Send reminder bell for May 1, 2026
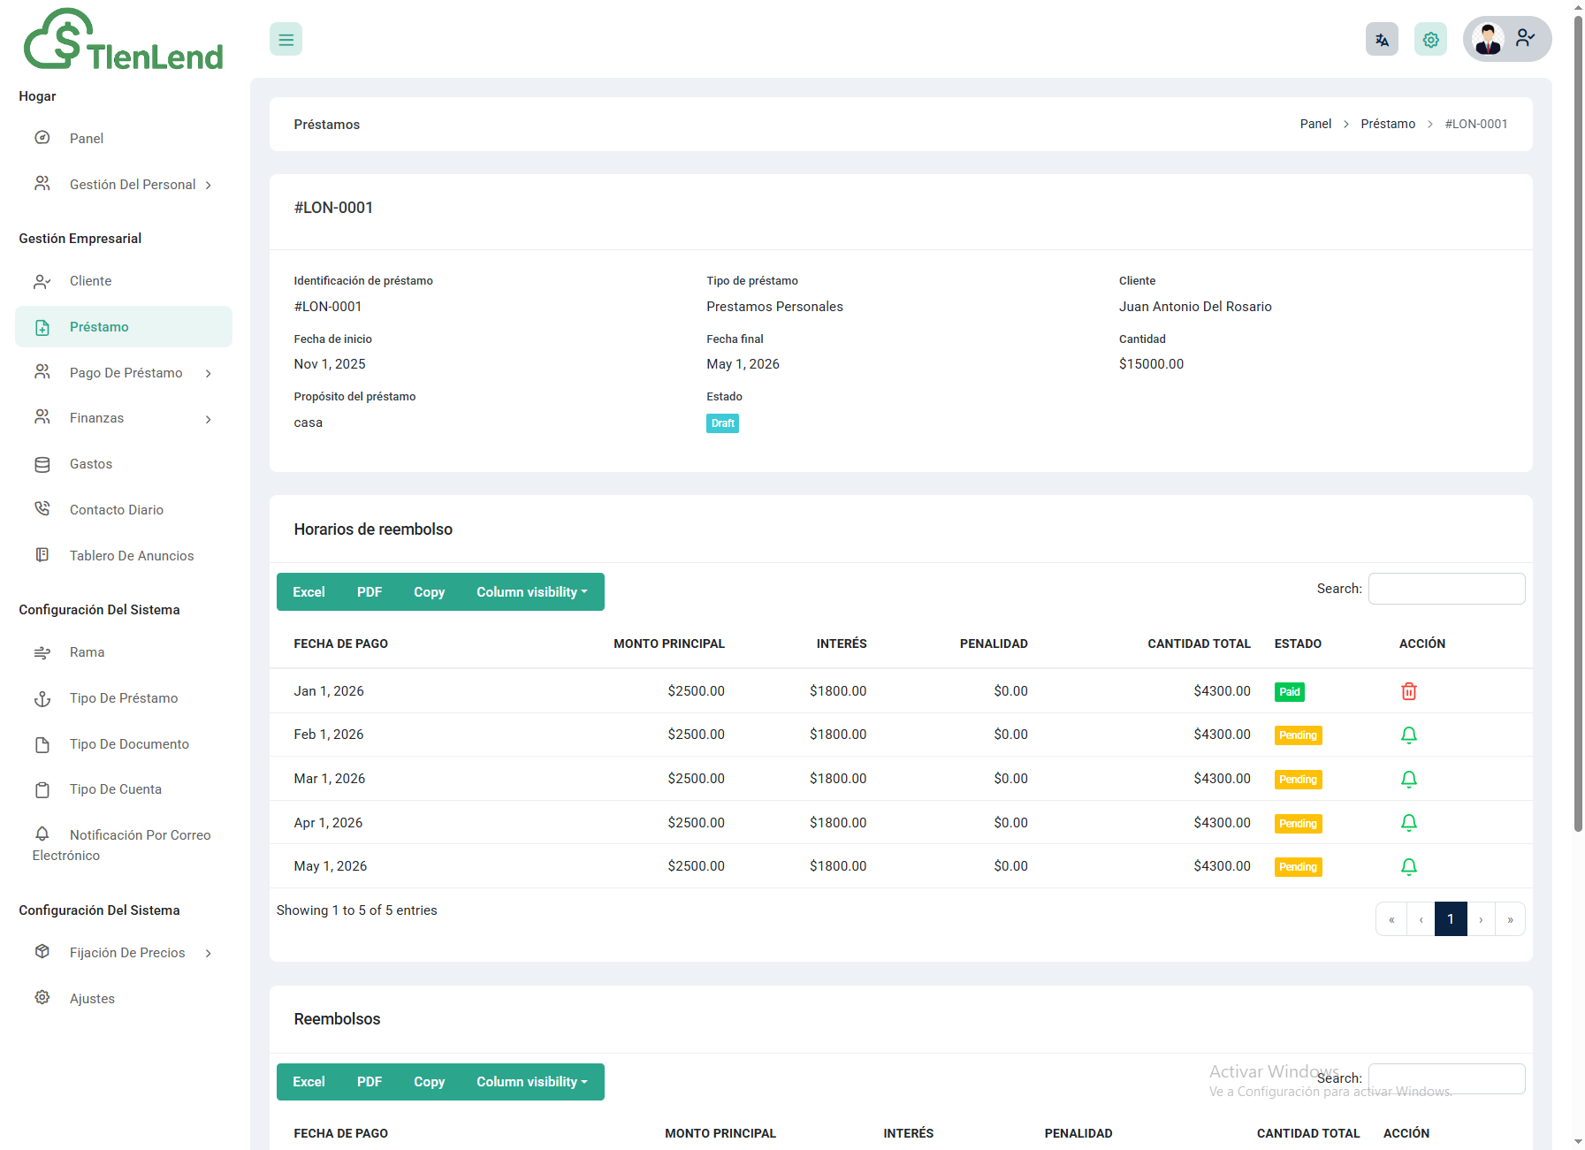The height and width of the screenshot is (1150, 1585). [x=1408, y=867]
